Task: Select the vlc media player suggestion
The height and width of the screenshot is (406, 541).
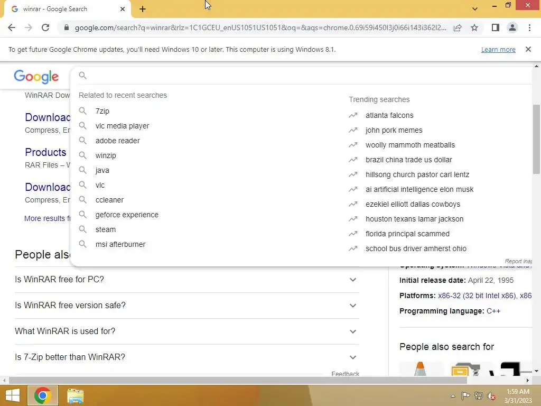Action: [x=122, y=126]
